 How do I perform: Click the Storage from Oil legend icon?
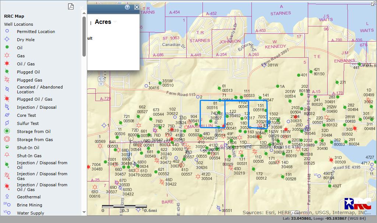click(7, 131)
